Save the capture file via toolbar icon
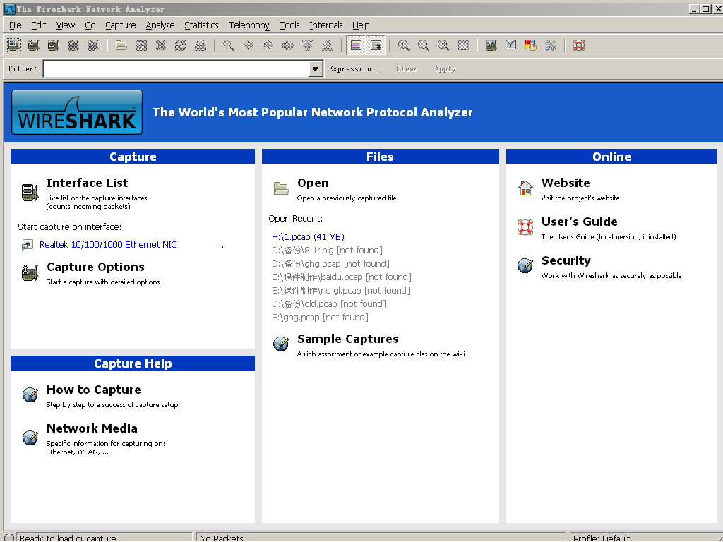723x542 pixels. pyautogui.click(x=141, y=45)
